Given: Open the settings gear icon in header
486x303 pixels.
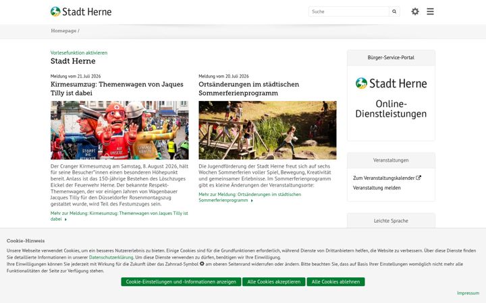Looking at the screenshot, I should (x=415, y=11).
